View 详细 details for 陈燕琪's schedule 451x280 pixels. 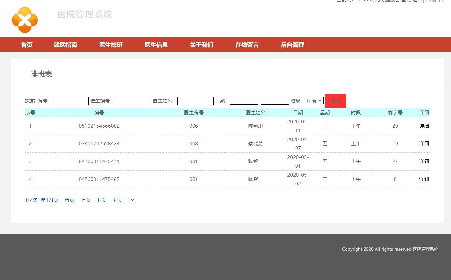click(x=424, y=126)
